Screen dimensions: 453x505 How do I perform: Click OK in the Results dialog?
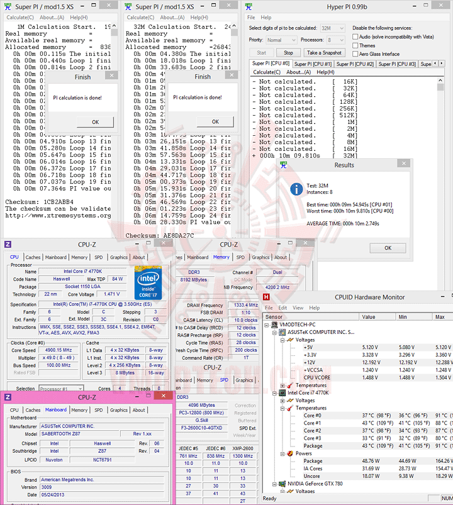click(388, 248)
